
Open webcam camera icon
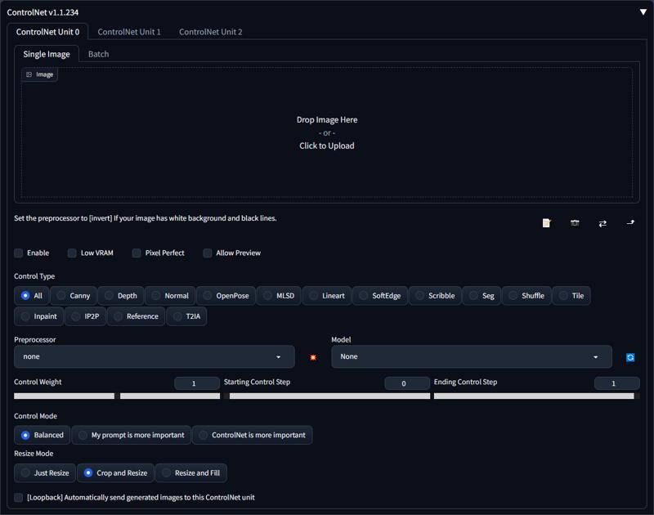point(575,223)
